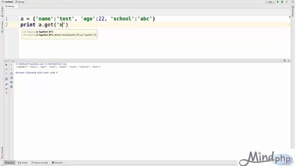Open the Project tool window sidebar tab

tap(2, 11)
